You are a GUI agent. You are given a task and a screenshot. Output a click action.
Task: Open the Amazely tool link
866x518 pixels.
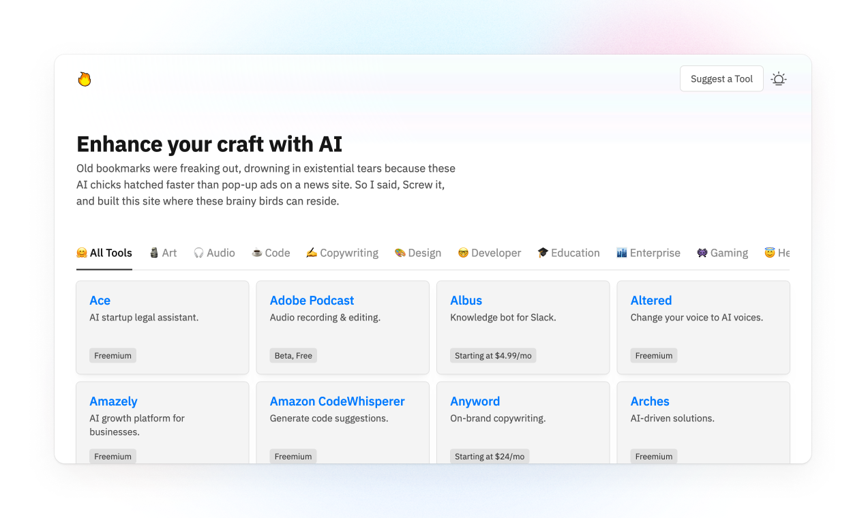click(x=113, y=401)
